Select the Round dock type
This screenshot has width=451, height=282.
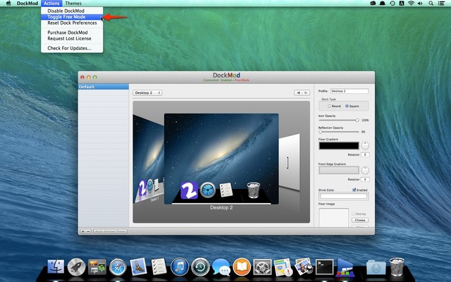[x=330, y=106]
